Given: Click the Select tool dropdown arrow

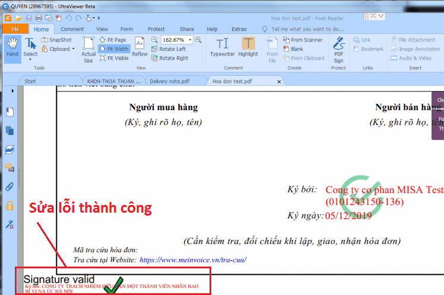Looking at the screenshot, I should click(30, 59).
